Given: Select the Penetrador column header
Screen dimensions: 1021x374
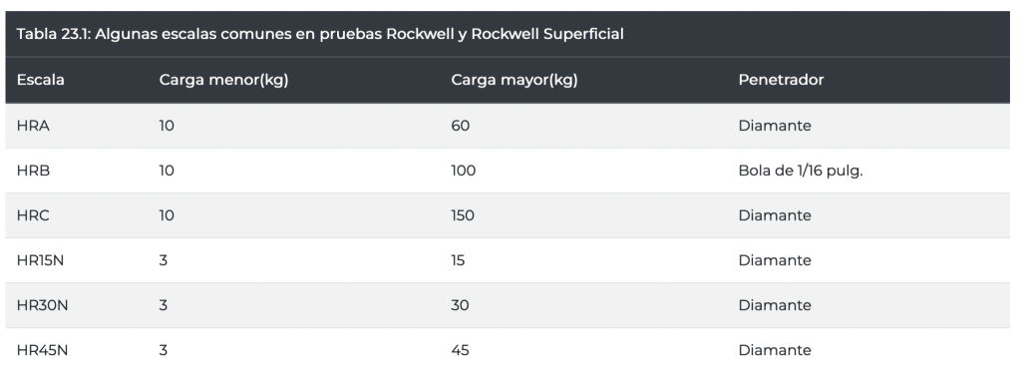Looking at the screenshot, I should pos(781,80).
